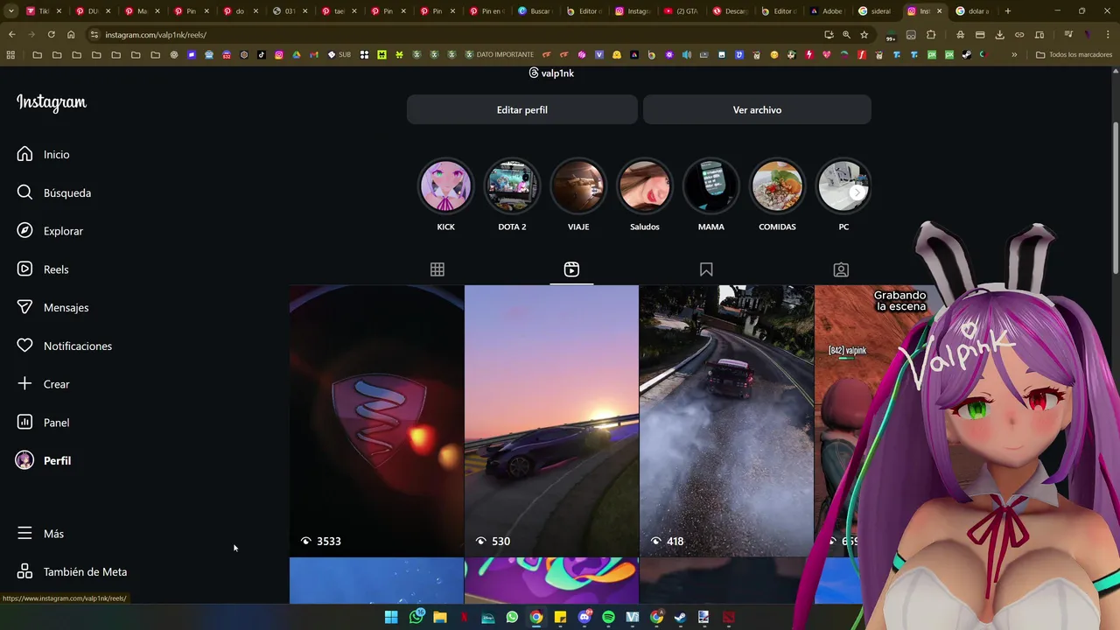
Task: Open Discord from the taskbar
Action: coord(584,617)
